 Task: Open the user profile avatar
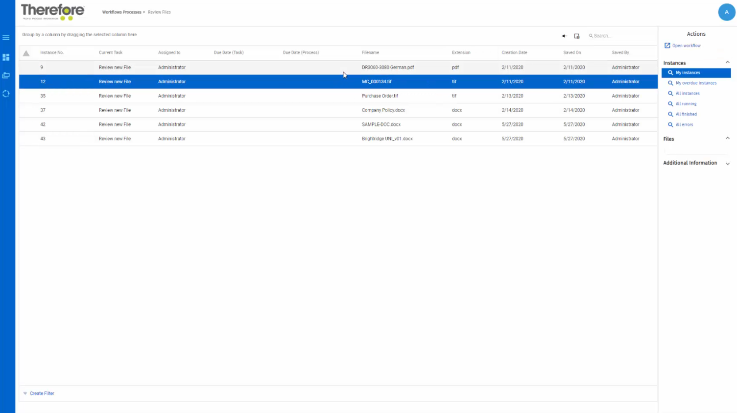[x=726, y=12]
